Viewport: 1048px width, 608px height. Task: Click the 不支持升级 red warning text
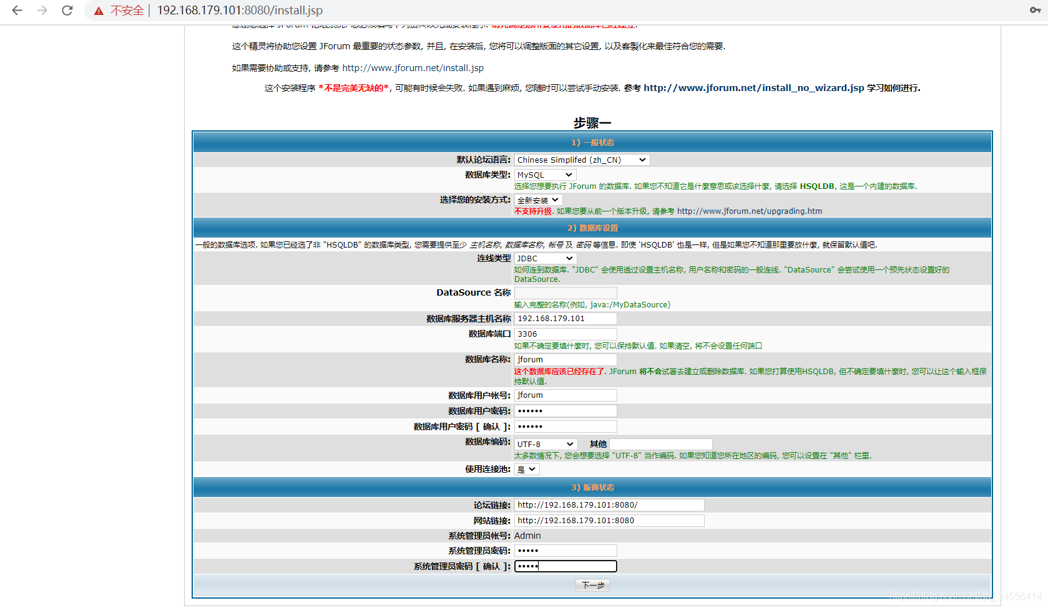(533, 211)
